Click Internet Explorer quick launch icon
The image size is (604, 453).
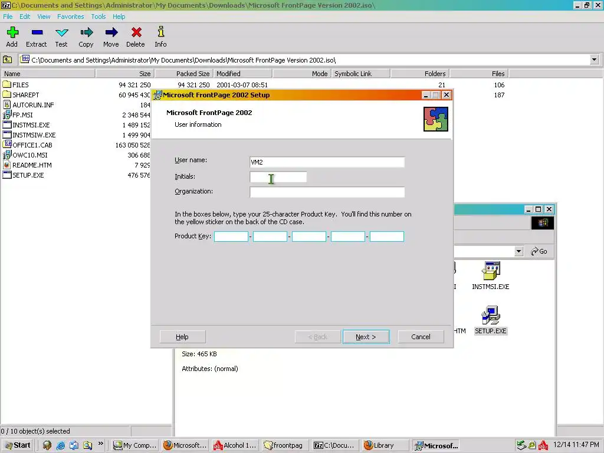[x=61, y=445]
